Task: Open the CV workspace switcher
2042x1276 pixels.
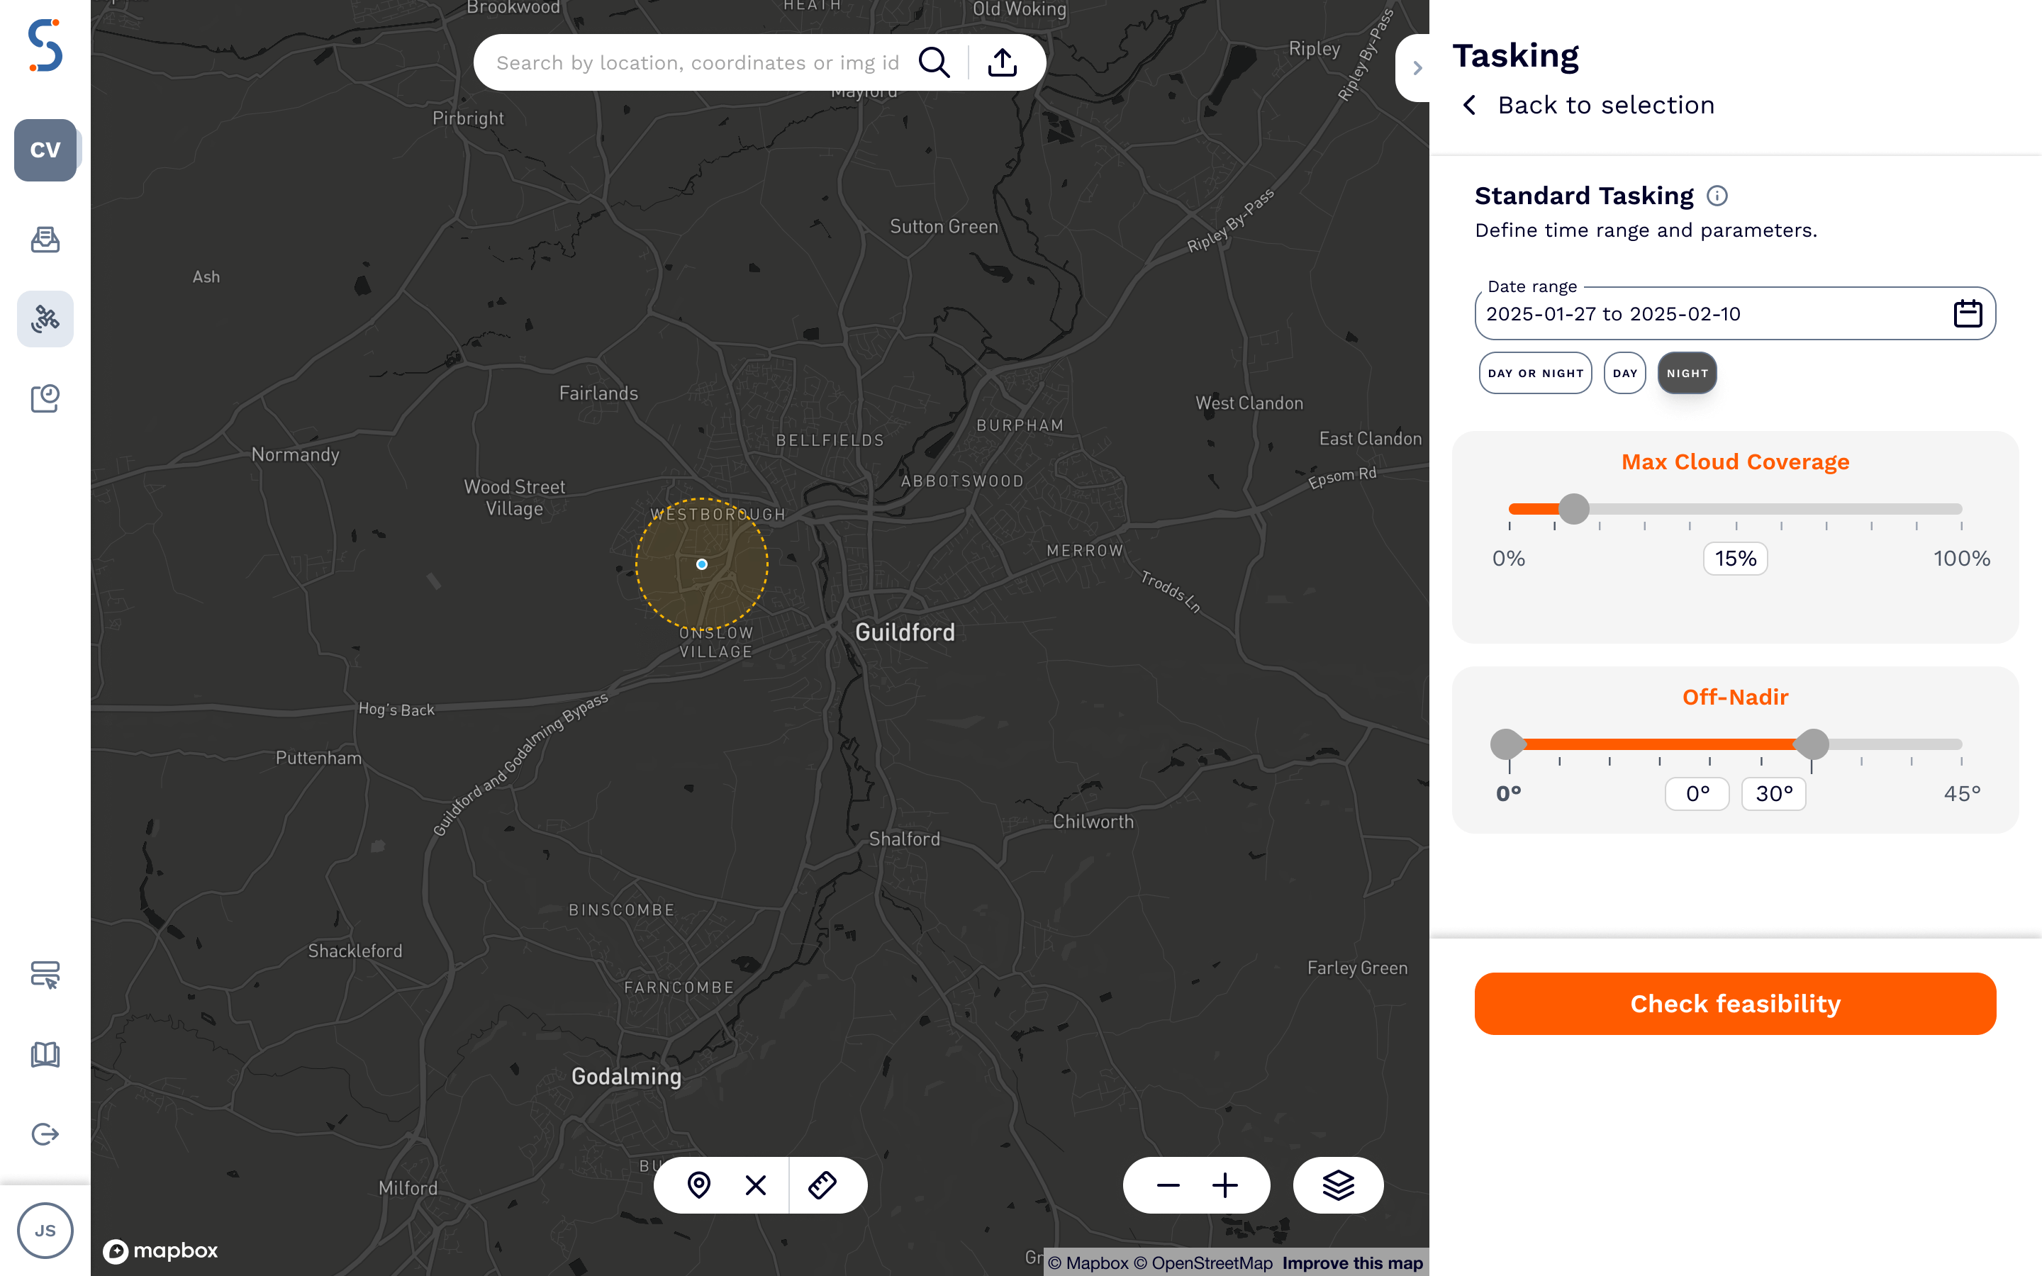Action: point(45,150)
